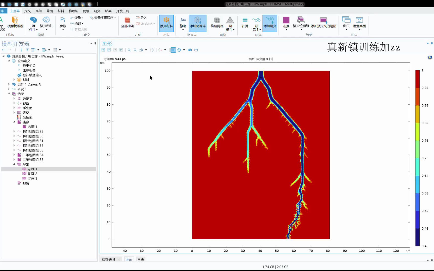Expand the 研究 1 tree node

pyautogui.click(x=9, y=89)
